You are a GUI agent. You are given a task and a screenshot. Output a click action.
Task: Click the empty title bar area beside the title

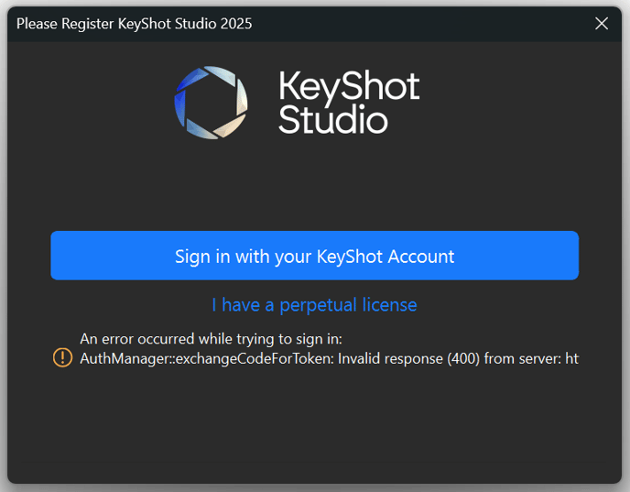422,24
